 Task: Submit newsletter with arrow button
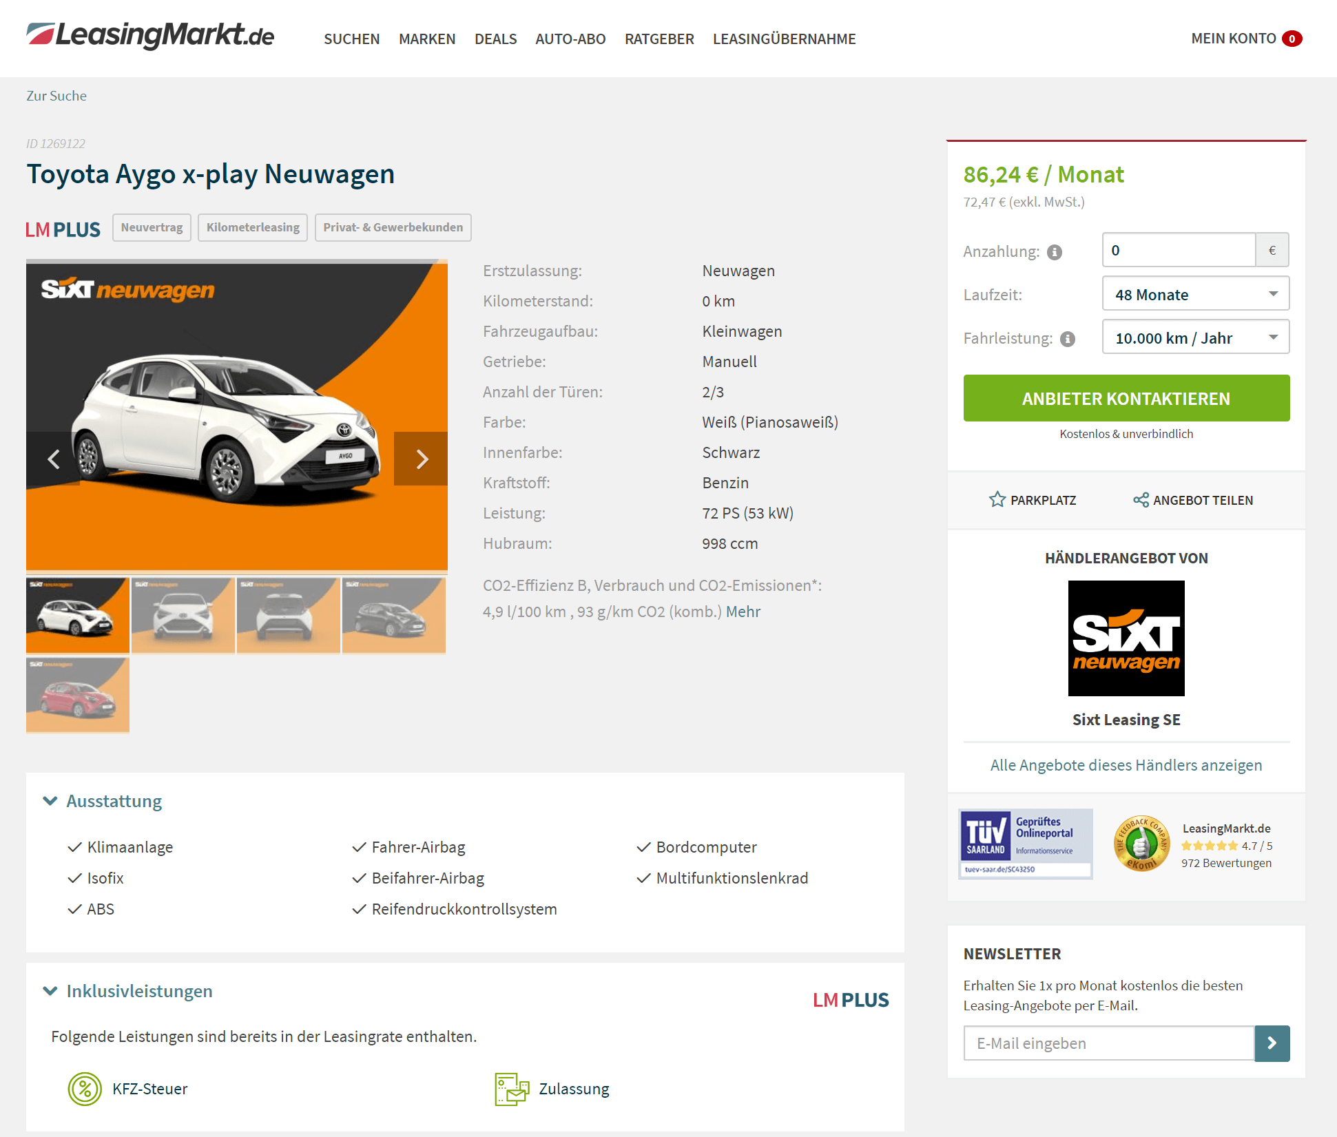(1272, 1043)
